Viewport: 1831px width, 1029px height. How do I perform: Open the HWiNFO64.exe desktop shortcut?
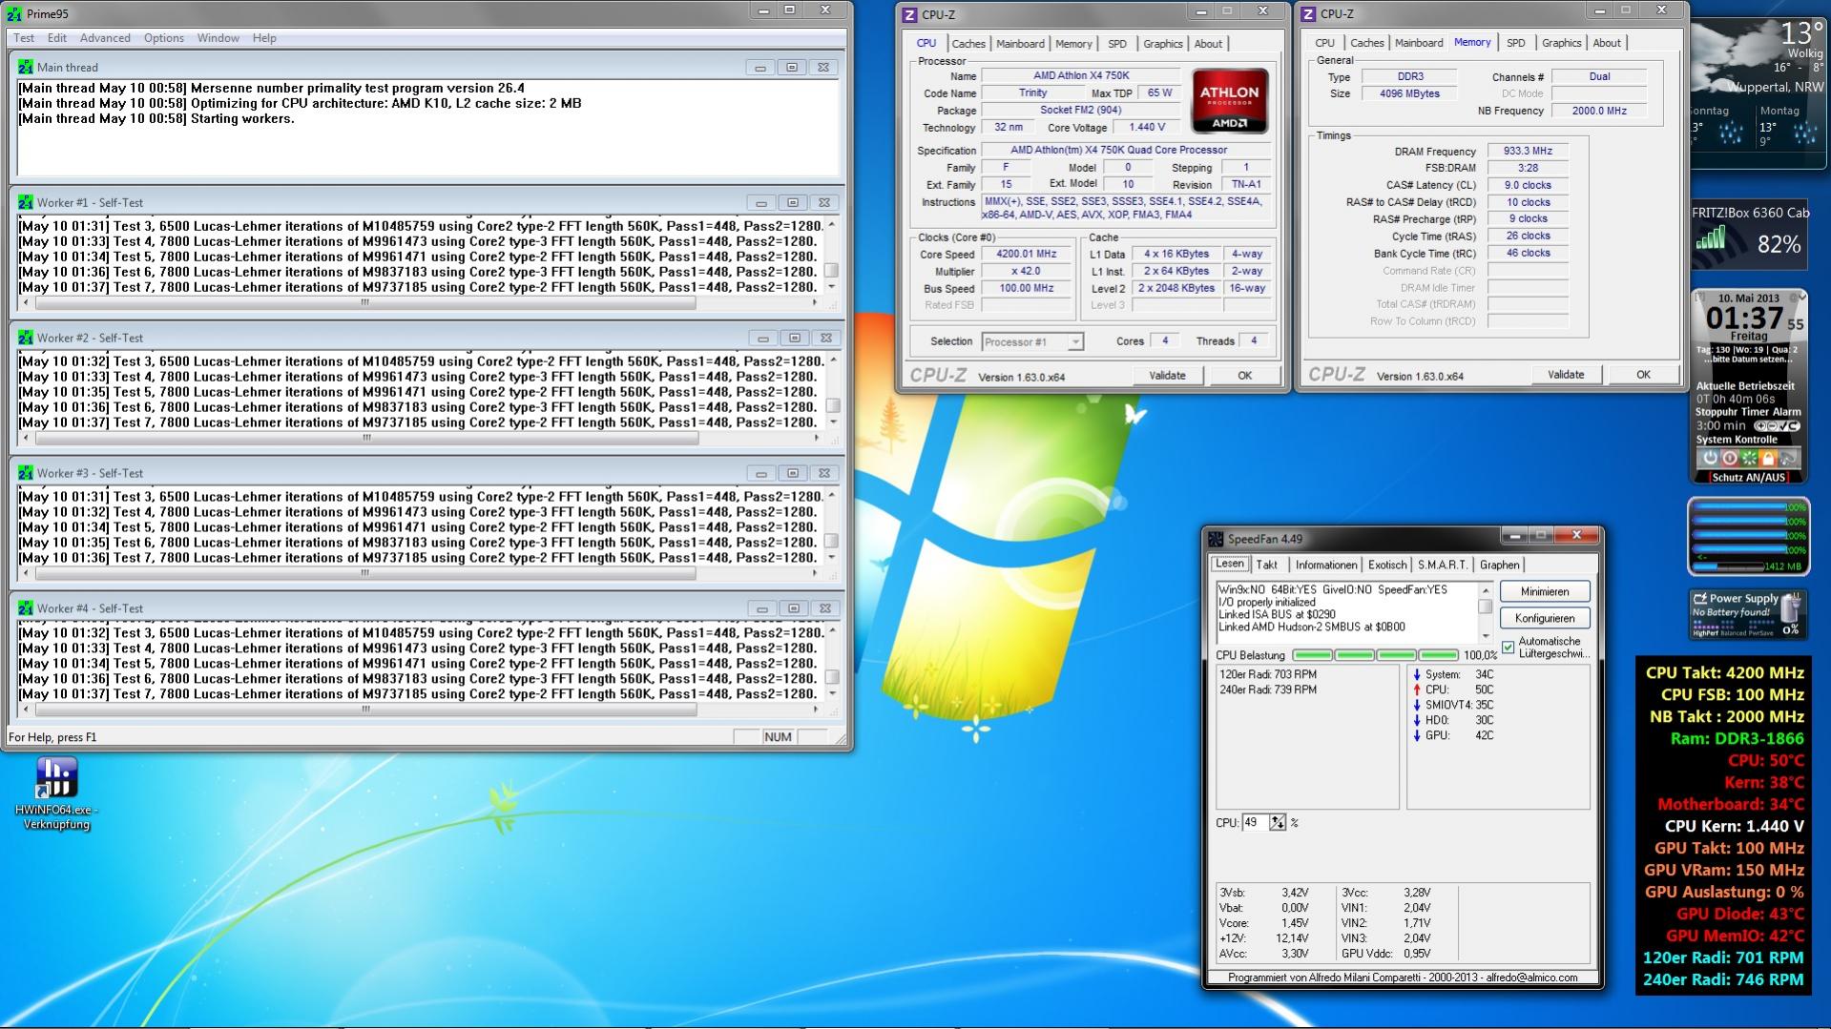coord(56,792)
